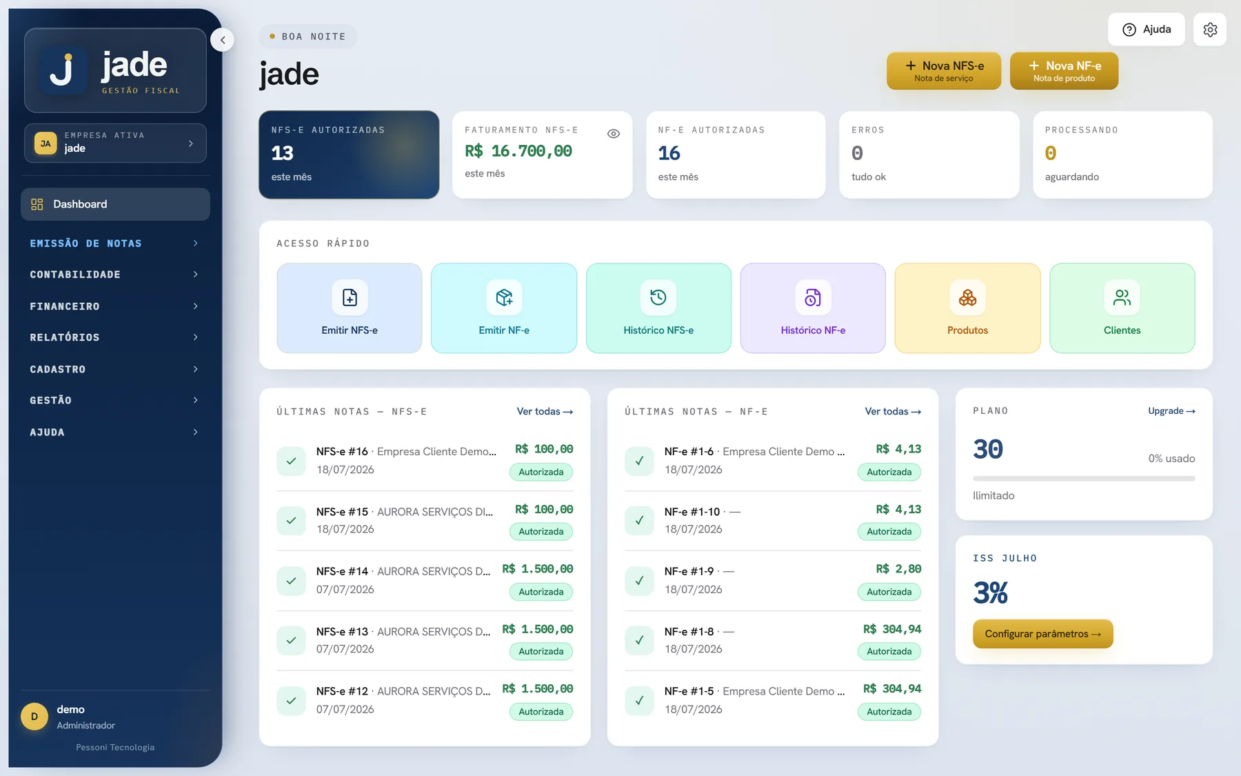Screen dimensions: 1241x776
Task: Click the jade logo in the sidebar
Action: (115, 70)
